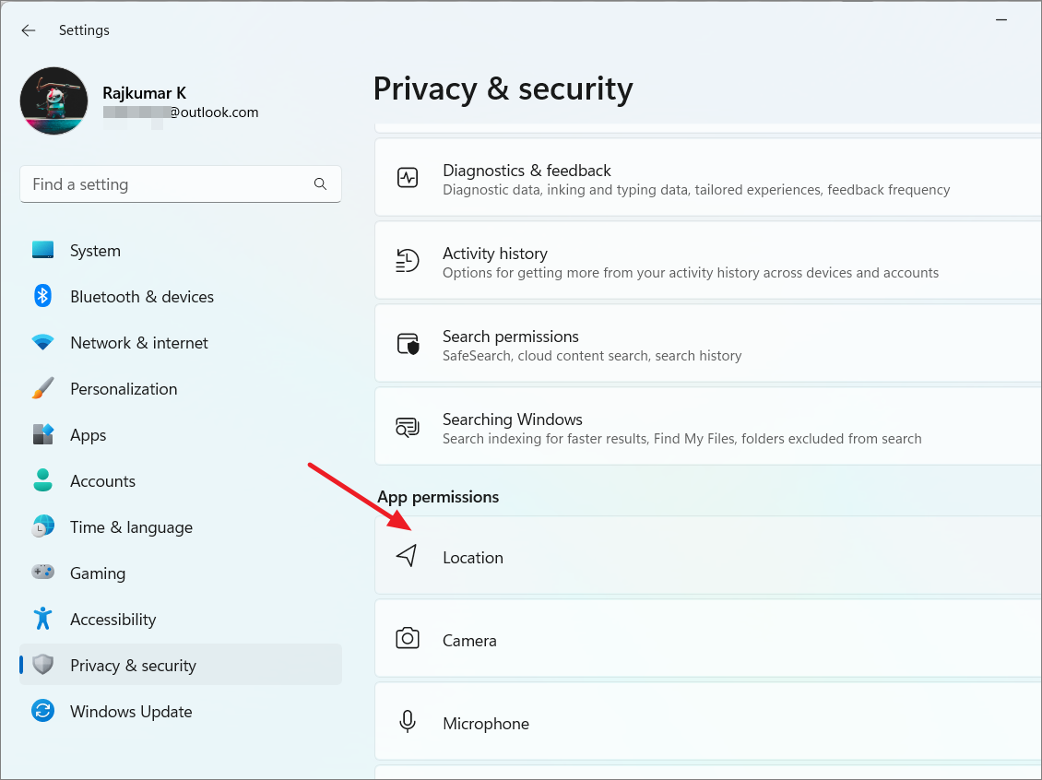This screenshot has height=780, width=1042.
Task: Click the Diagnostics & feedback icon
Action: [408, 178]
